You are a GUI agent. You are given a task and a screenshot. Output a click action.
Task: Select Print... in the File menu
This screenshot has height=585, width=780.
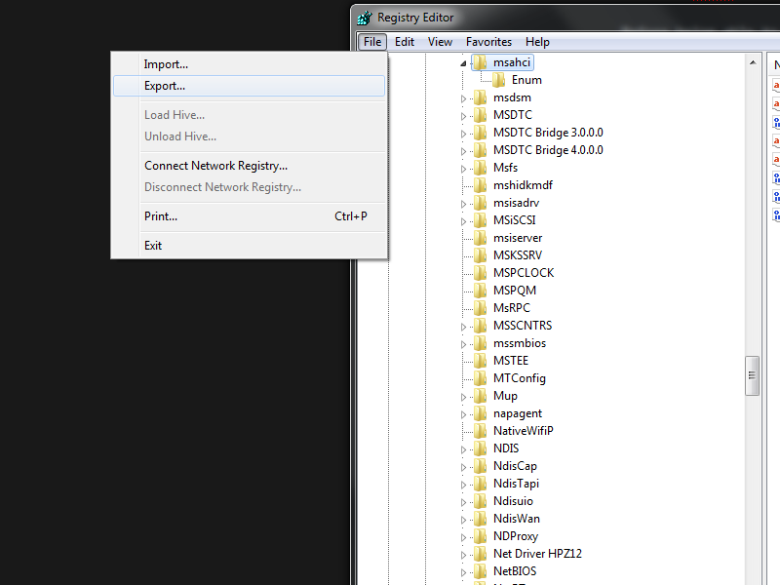pyautogui.click(x=249, y=216)
